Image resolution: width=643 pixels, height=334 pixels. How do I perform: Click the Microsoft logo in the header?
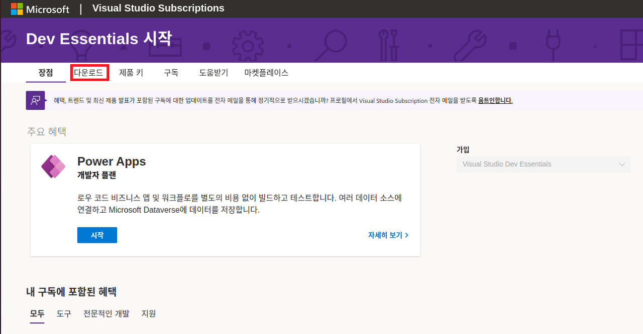40,9
